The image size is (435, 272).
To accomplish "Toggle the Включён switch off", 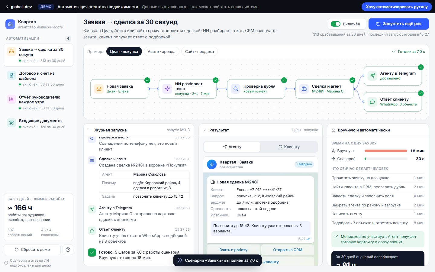I will 336,24.
